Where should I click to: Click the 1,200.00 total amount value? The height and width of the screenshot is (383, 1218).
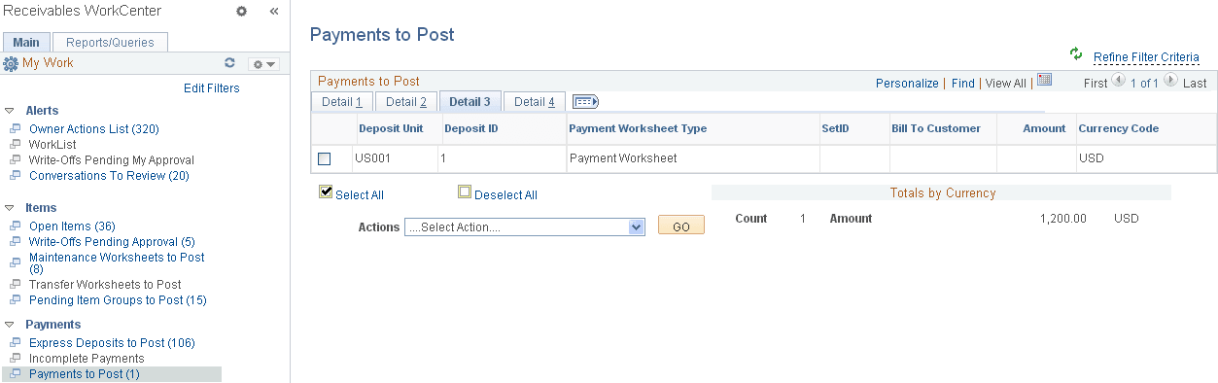(x=1062, y=219)
